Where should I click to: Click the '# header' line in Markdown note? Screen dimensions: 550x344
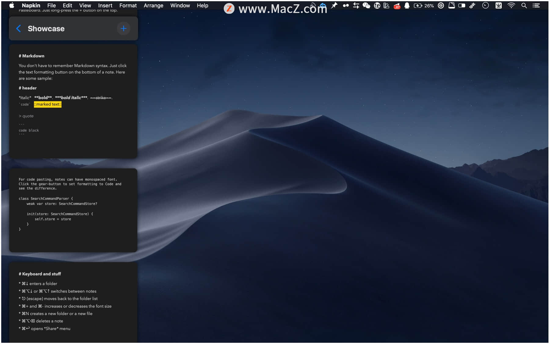click(x=27, y=88)
